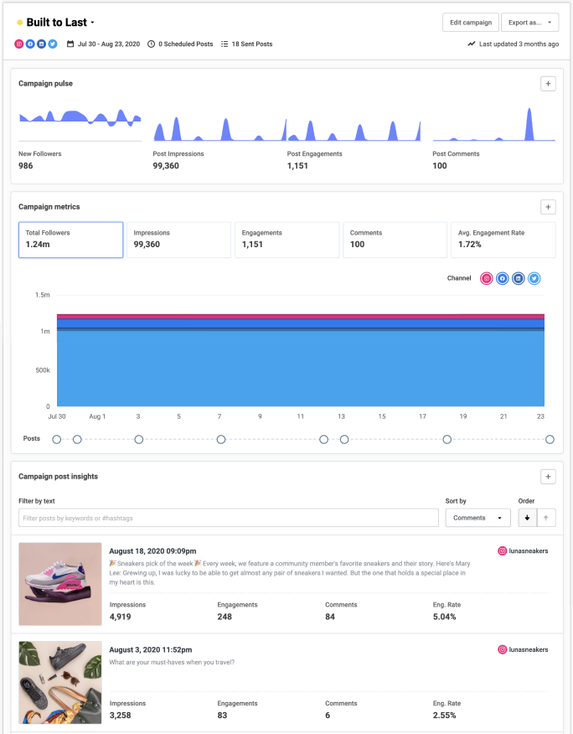Click the 5.04% engagement rate value

point(445,617)
